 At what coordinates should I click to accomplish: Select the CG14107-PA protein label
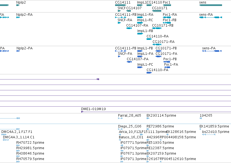tap(138, 59)
